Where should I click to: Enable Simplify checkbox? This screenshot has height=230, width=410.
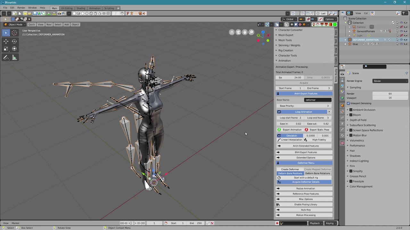pos(351,171)
